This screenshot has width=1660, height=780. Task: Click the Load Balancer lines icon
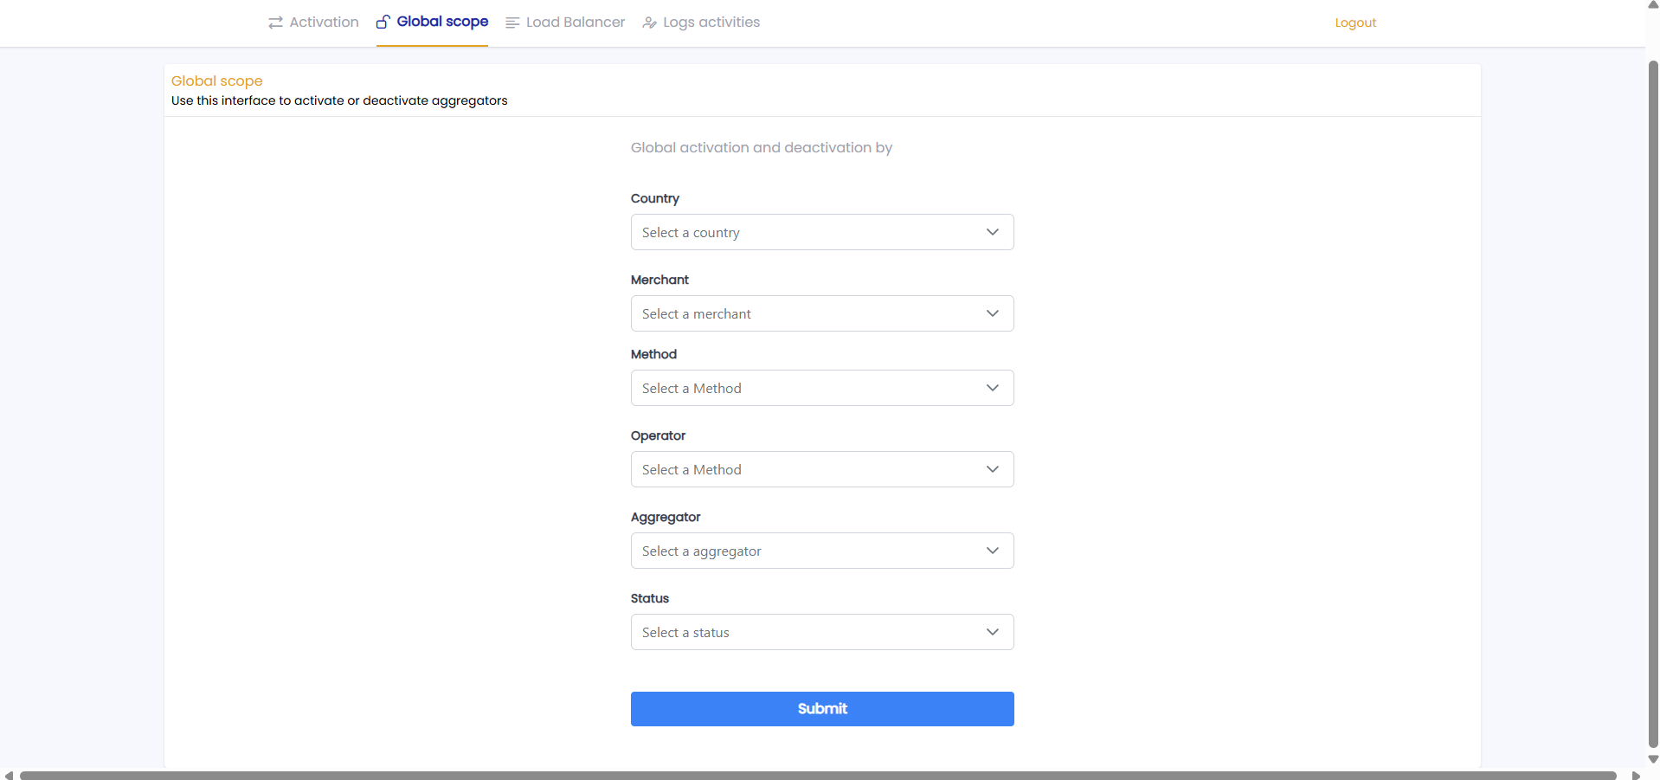pyautogui.click(x=512, y=23)
